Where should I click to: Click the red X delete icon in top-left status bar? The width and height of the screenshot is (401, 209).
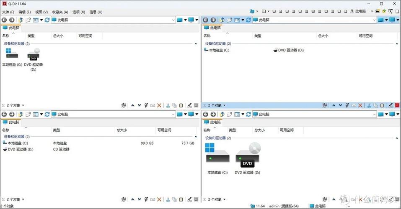(x=159, y=105)
